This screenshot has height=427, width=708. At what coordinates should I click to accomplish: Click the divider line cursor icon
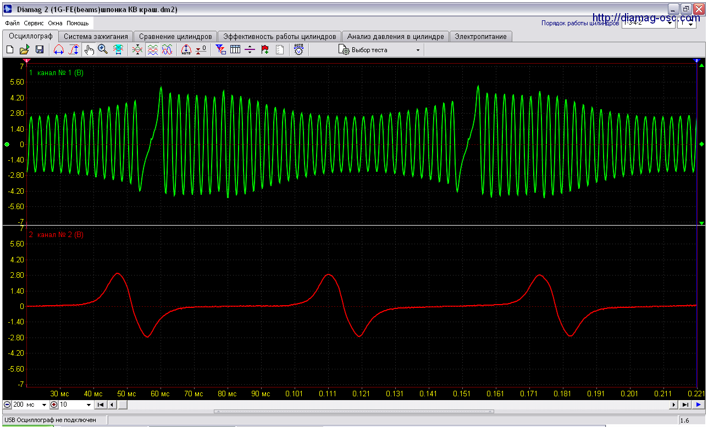(x=250, y=50)
